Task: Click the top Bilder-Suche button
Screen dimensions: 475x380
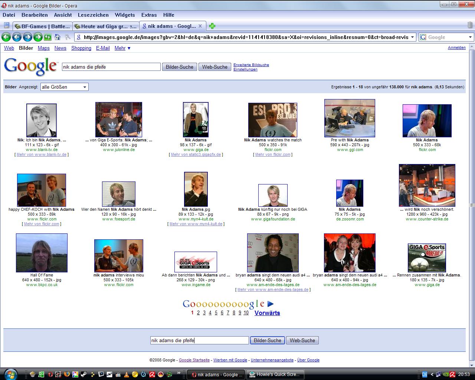Action: point(180,67)
